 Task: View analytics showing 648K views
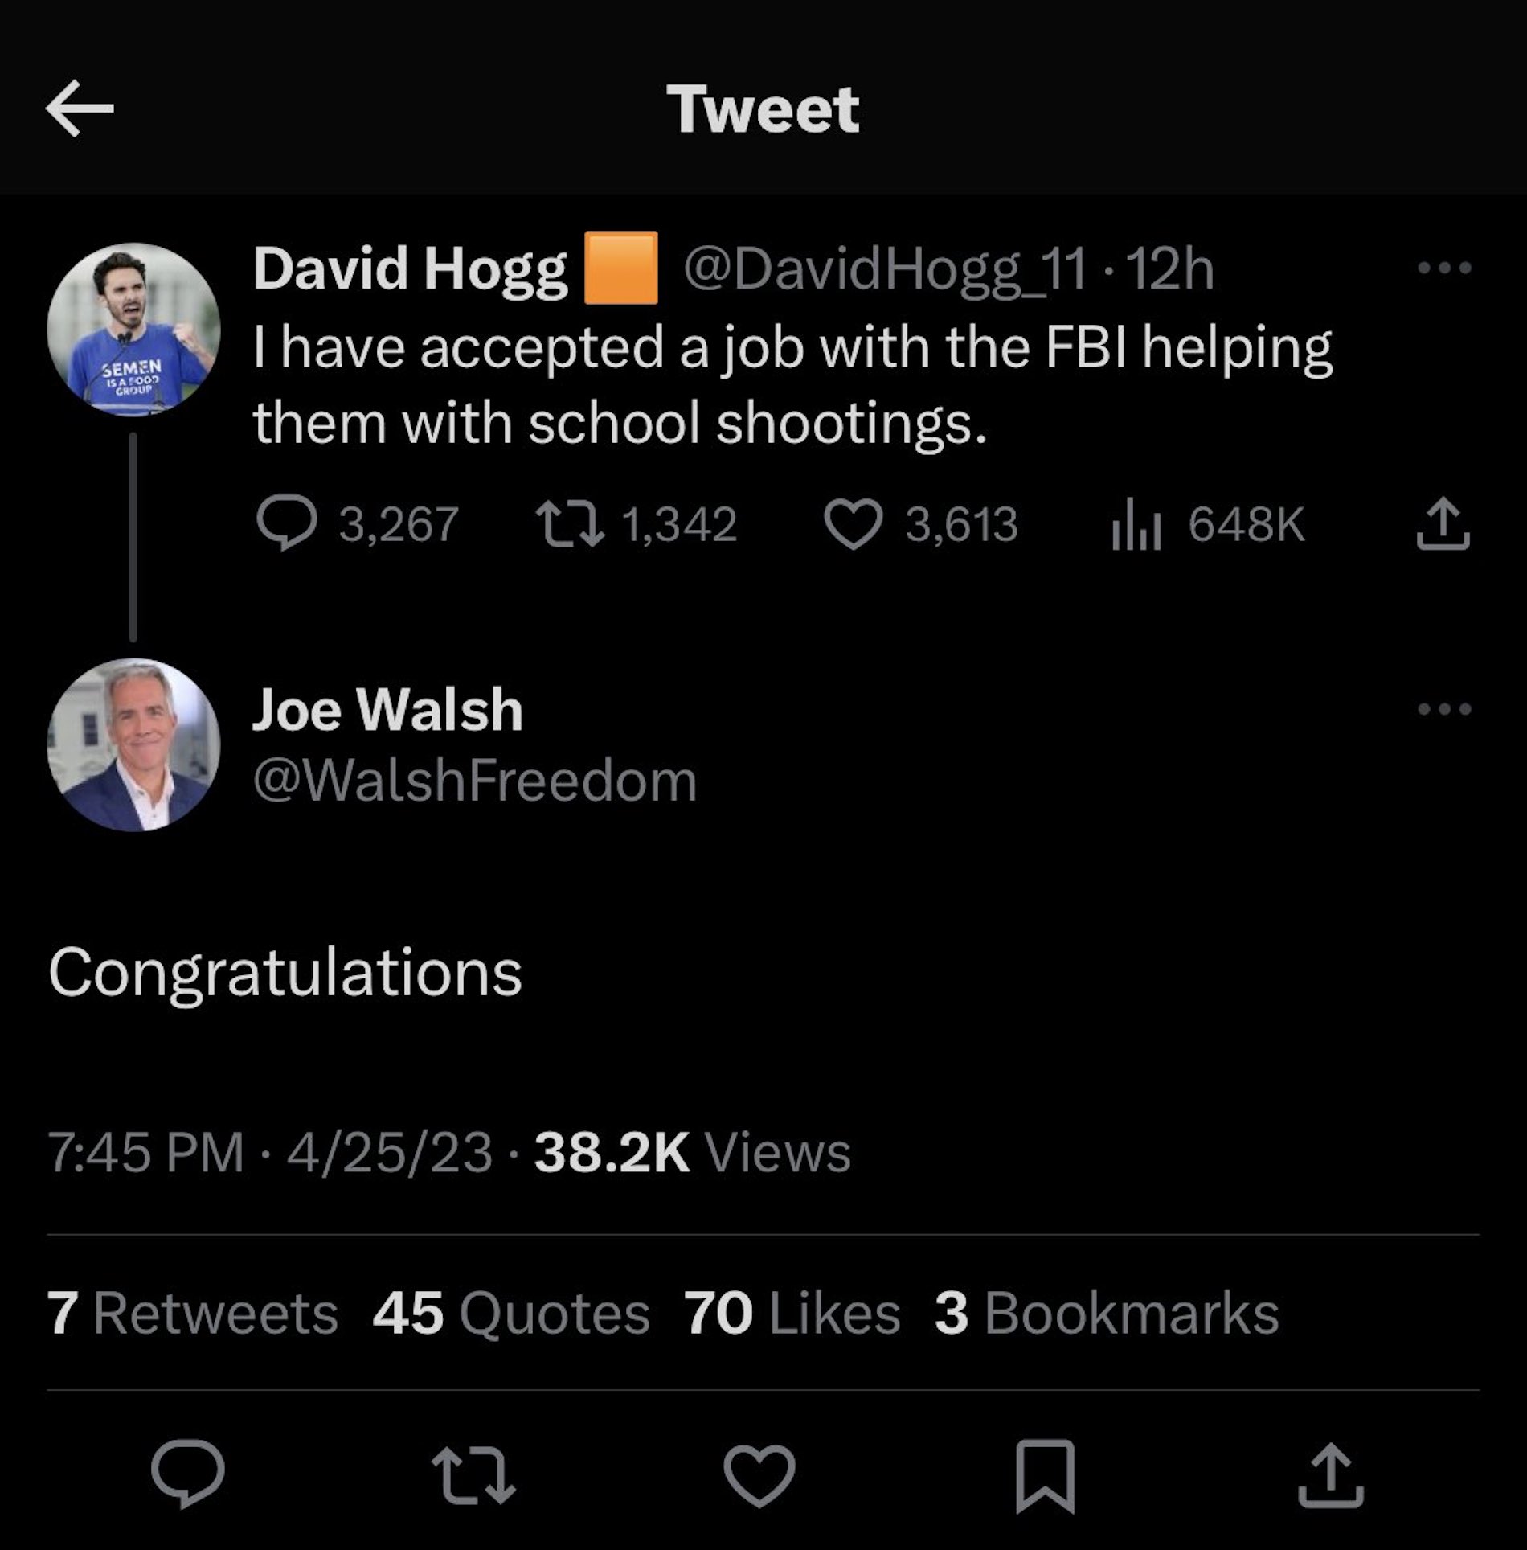coord(1136,523)
